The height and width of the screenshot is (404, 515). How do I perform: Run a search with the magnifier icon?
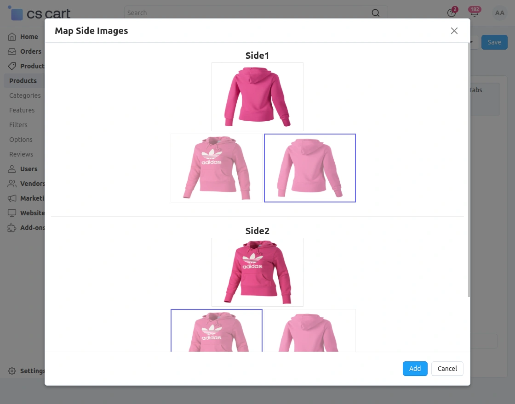(x=376, y=13)
